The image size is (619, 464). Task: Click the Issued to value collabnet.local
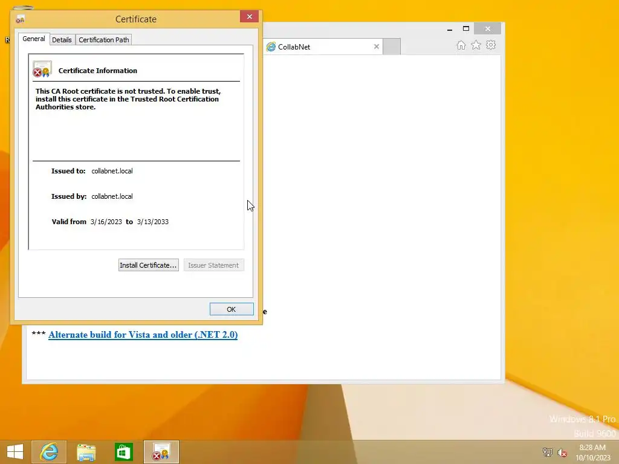pyautogui.click(x=112, y=171)
